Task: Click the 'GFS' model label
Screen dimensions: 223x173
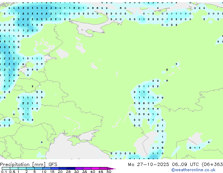Action: click(53, 165)
